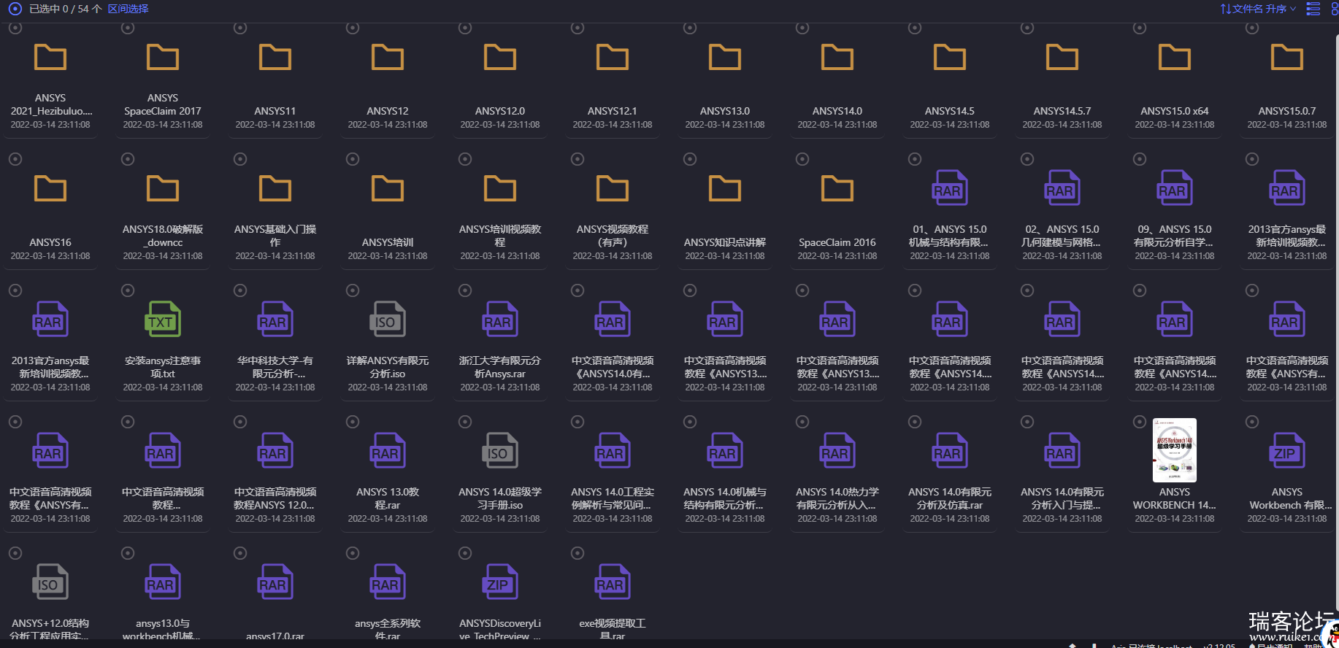The height and width of the screenshot is (648, 1339).
Task: Open the 文件名 升序 sort dropdown
Action: pos(1258,9)
